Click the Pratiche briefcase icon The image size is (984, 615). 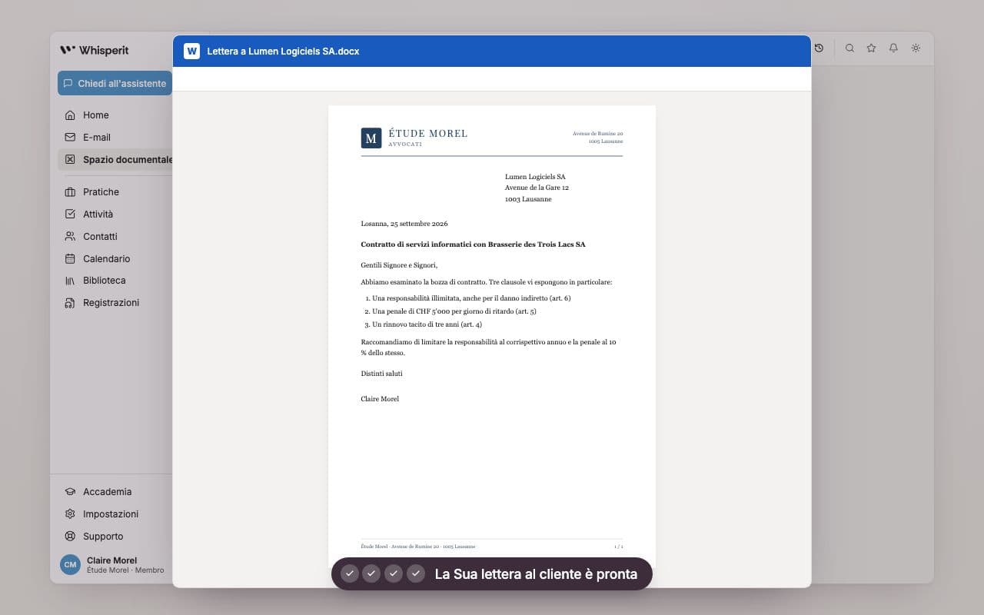point(70,192)
